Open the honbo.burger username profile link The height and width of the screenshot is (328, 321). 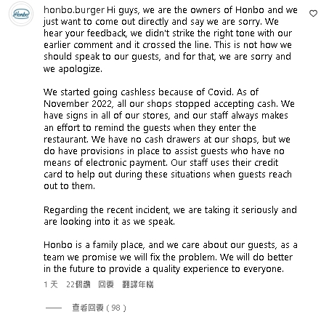(74, 10)
